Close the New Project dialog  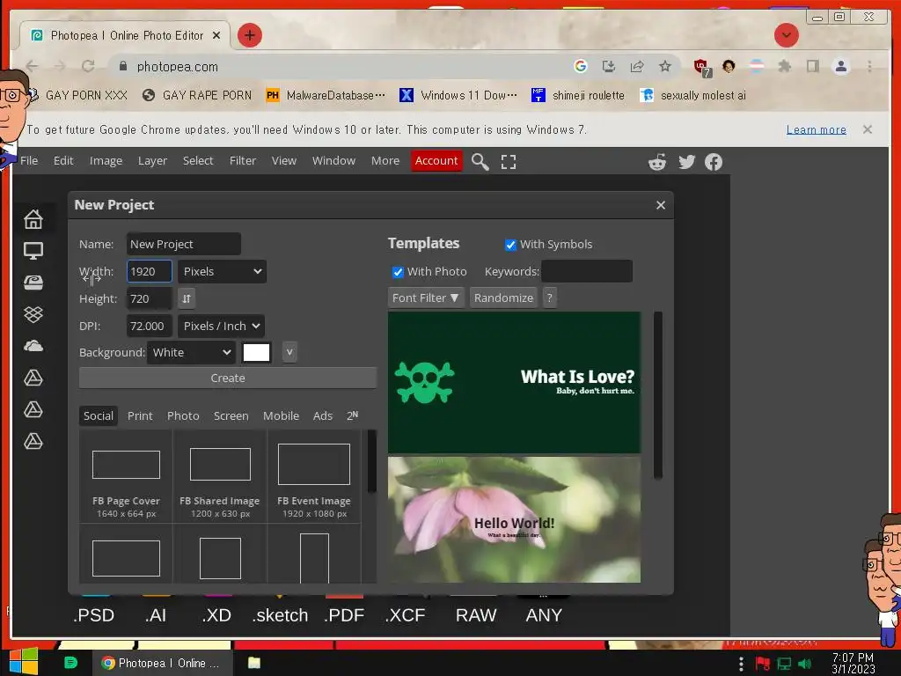tap(661, 205)
